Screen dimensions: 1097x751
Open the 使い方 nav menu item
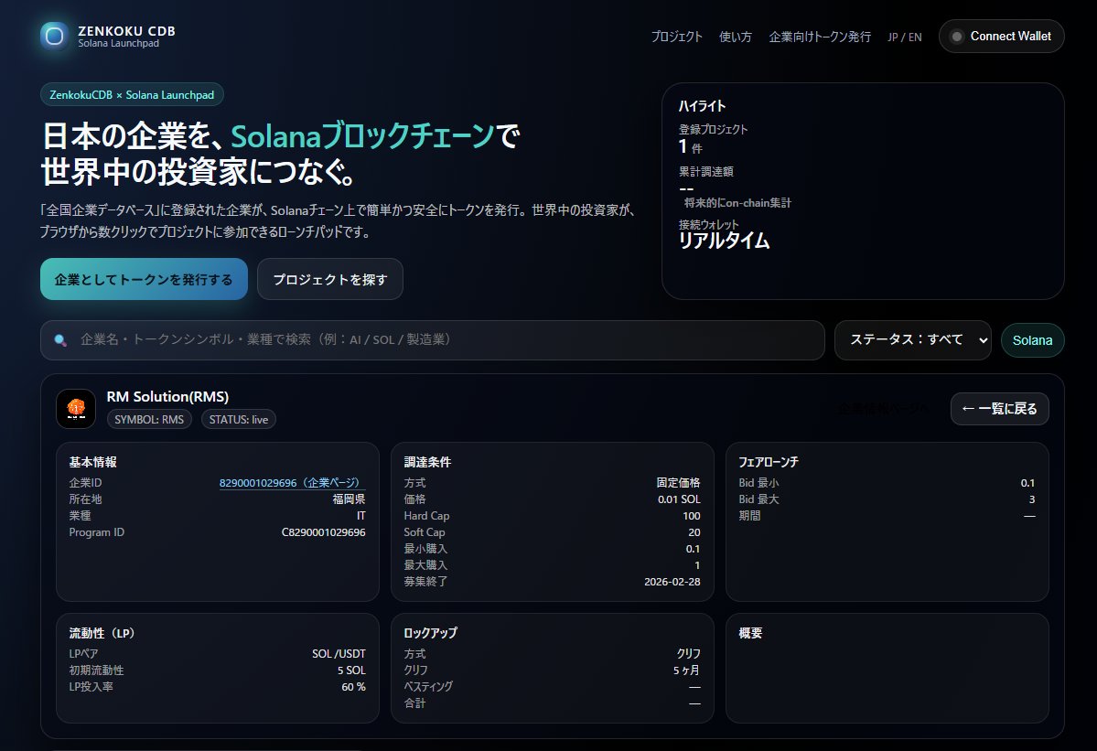[x=736, y=37]
